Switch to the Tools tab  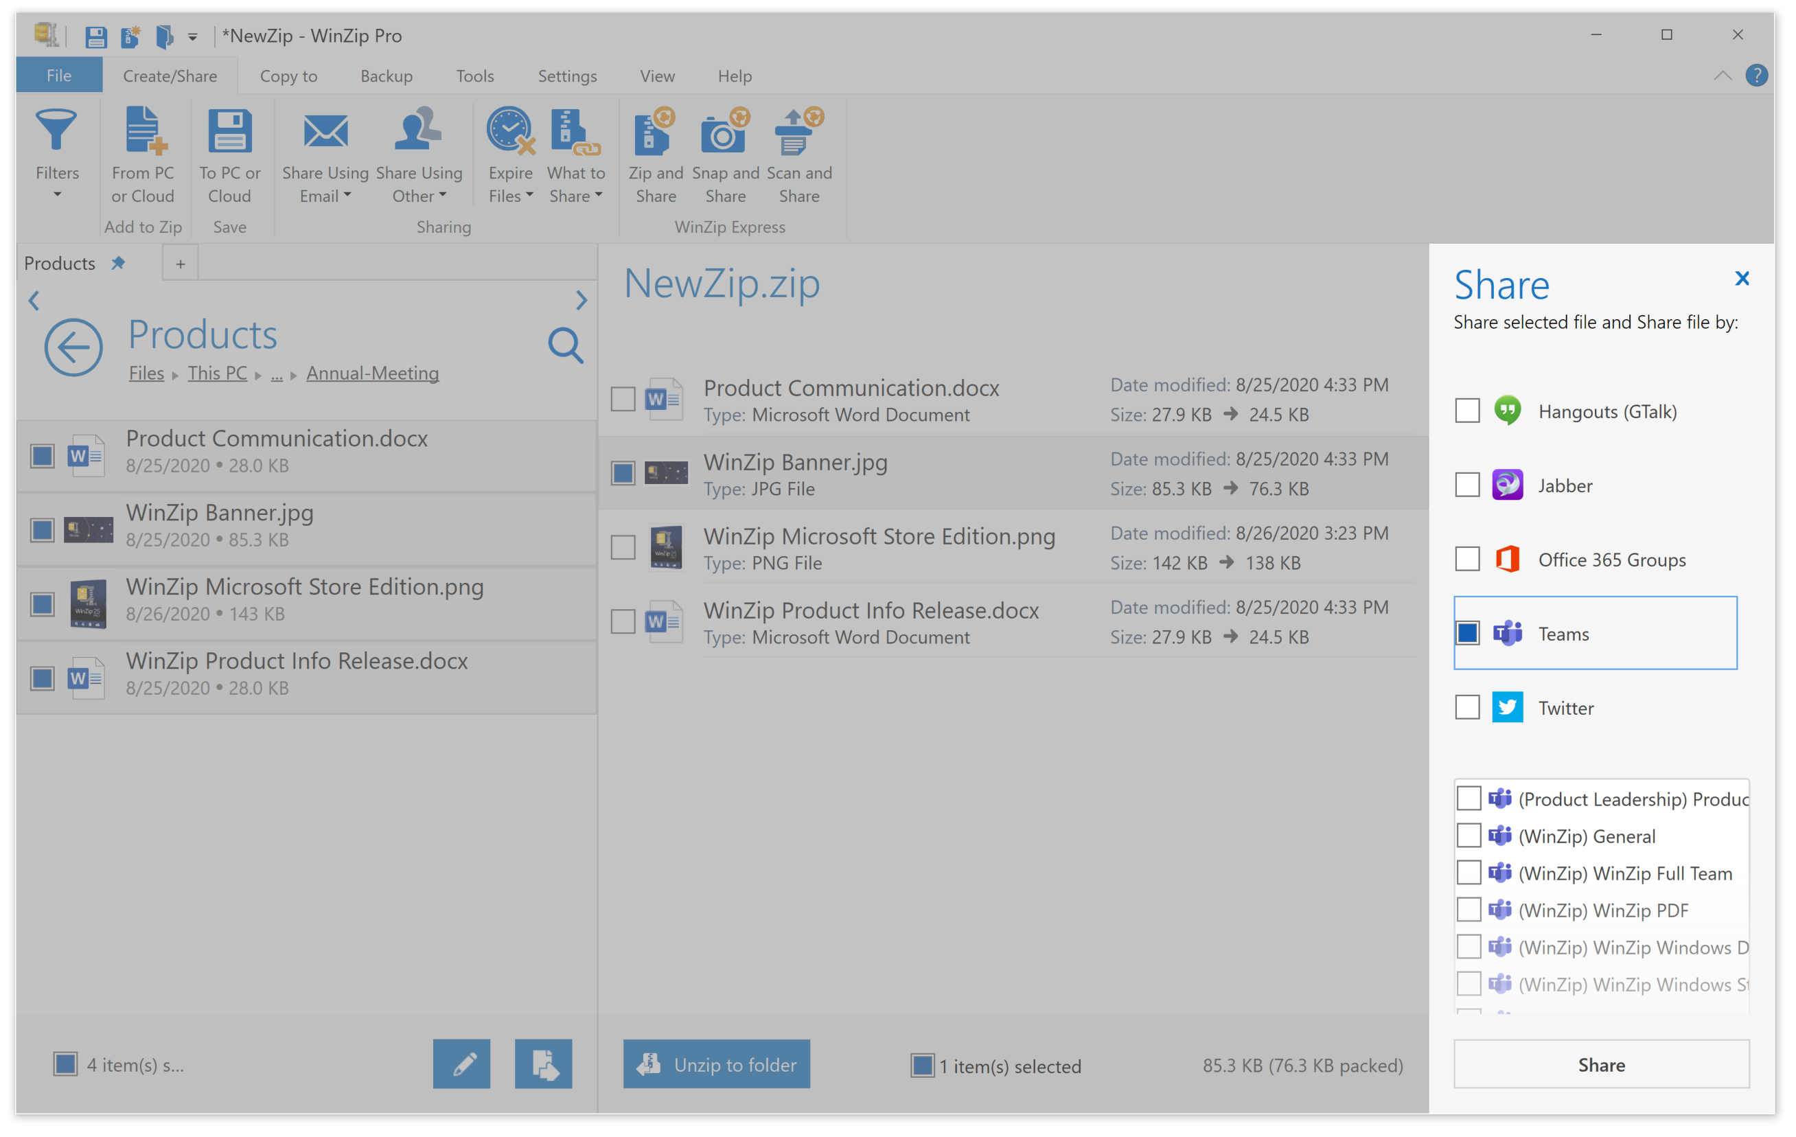(x=475, y=76)
